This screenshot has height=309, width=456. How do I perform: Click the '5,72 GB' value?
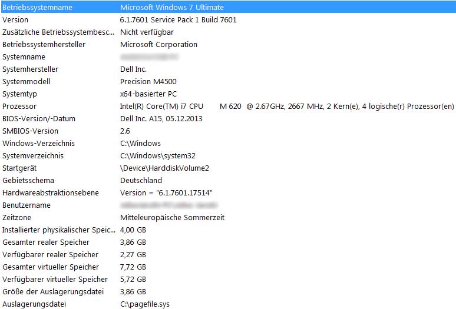click(133, 280)
